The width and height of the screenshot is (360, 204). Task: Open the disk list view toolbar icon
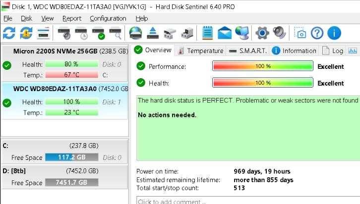[x=44, y=33]
